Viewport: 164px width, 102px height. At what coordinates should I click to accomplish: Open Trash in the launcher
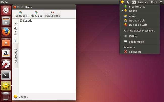pos(6,96)
